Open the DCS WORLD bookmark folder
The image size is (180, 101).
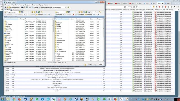click(x=150, y=10)
